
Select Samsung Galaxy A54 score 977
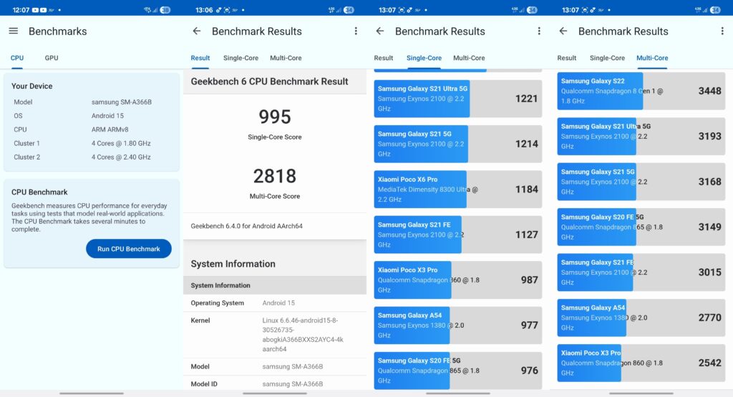(x=457, y=325)
